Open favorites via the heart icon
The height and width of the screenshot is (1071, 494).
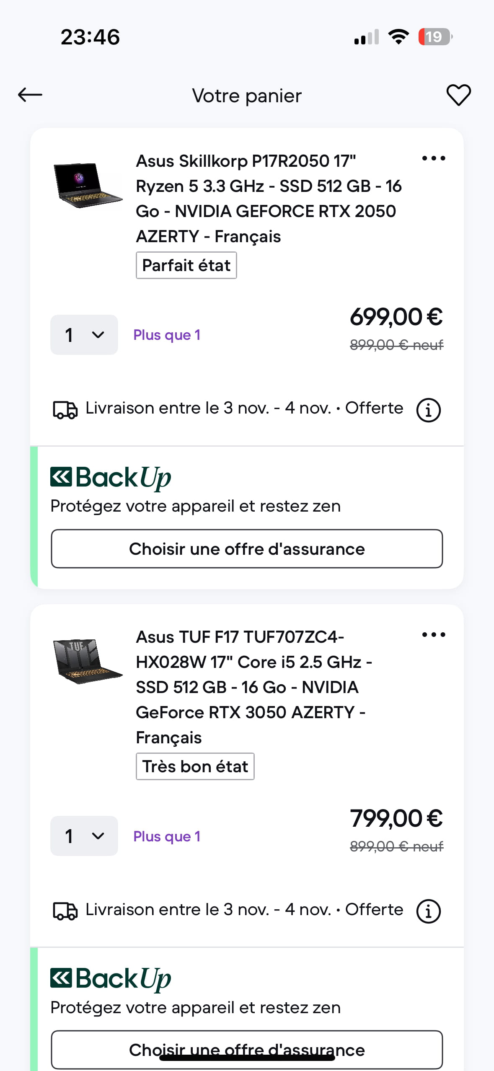point(458,95)
